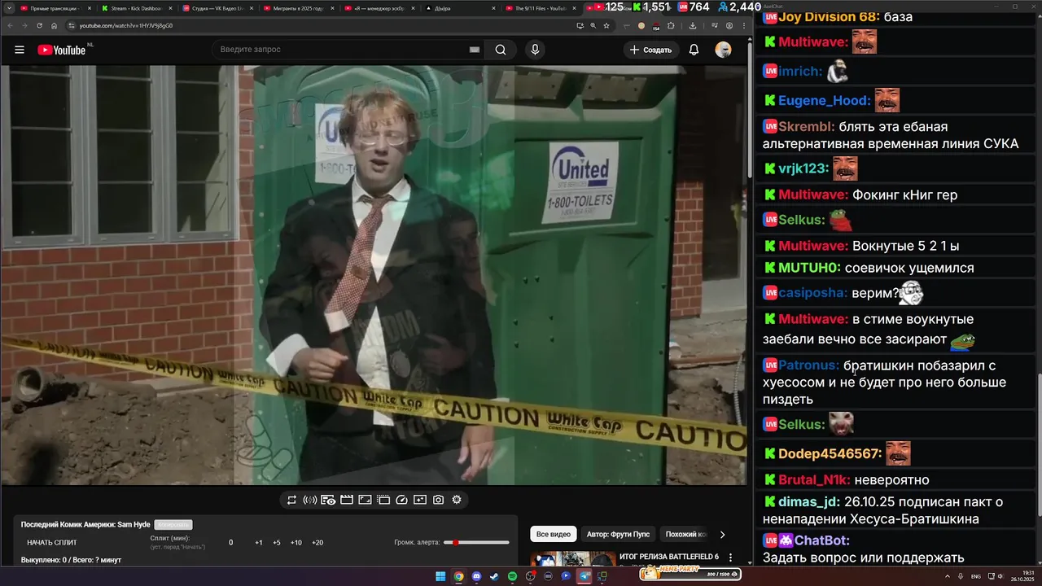Open the player tools gear settings
Image resolution: width=1042 pixels, height=586 pixels.
(x=457, y=500)
